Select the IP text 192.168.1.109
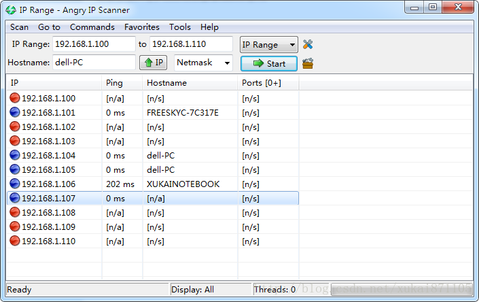 pyautogui.click(x=48, y=227)
